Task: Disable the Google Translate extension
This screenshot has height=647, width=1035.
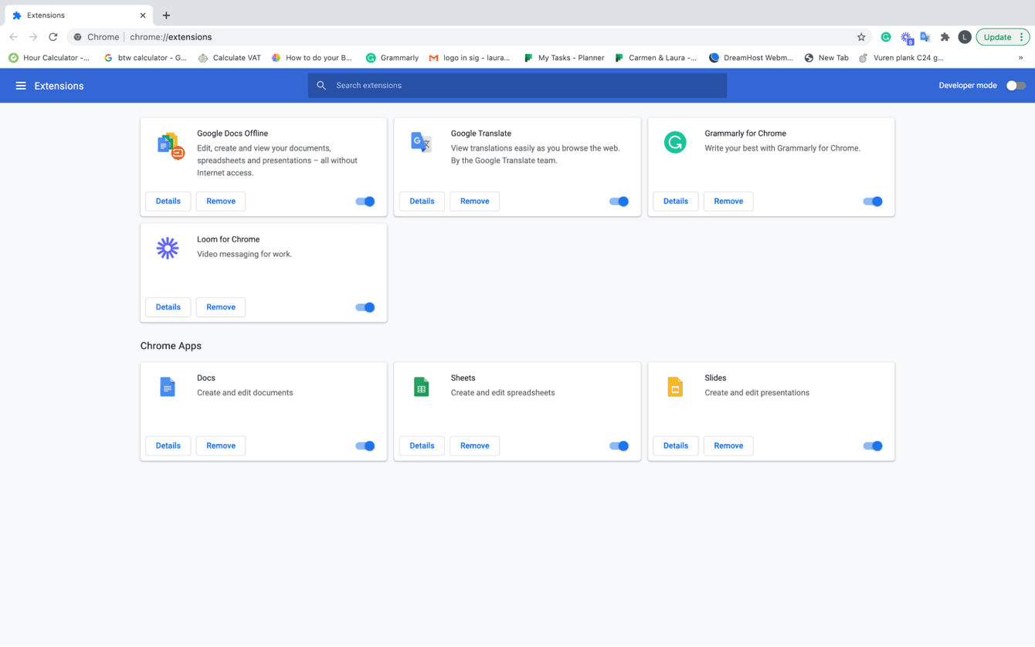Action: (x=619, y=202)
